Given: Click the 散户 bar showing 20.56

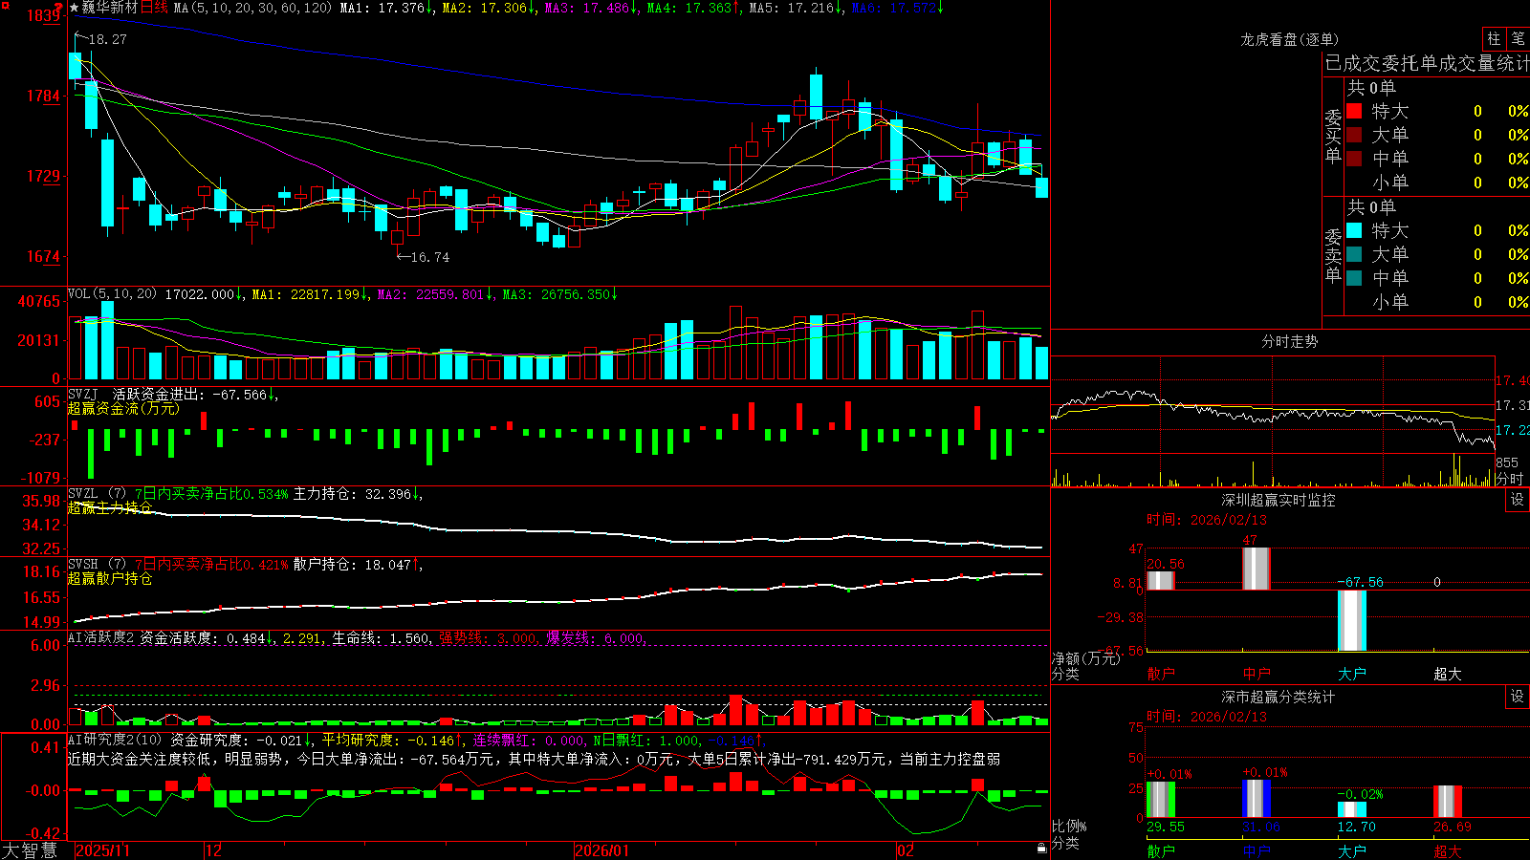Looking at the screenshot, I should (x=1161, y=581).
